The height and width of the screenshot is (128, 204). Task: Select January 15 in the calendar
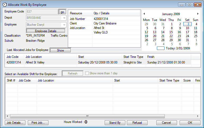coord(171,32)
